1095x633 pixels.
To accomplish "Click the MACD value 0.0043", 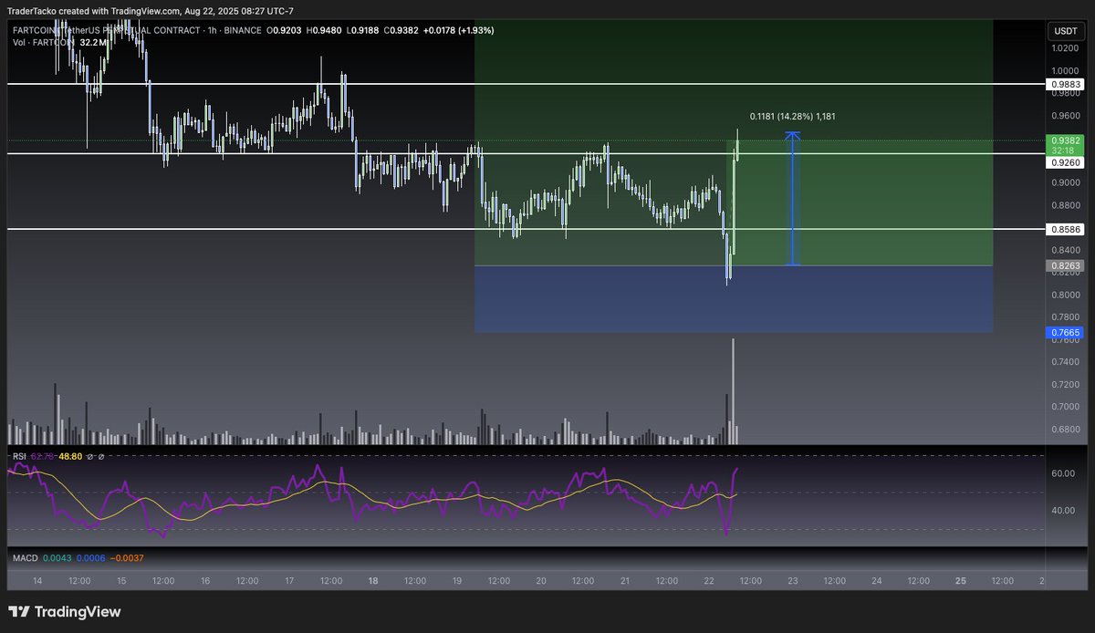I will point(57,557).
